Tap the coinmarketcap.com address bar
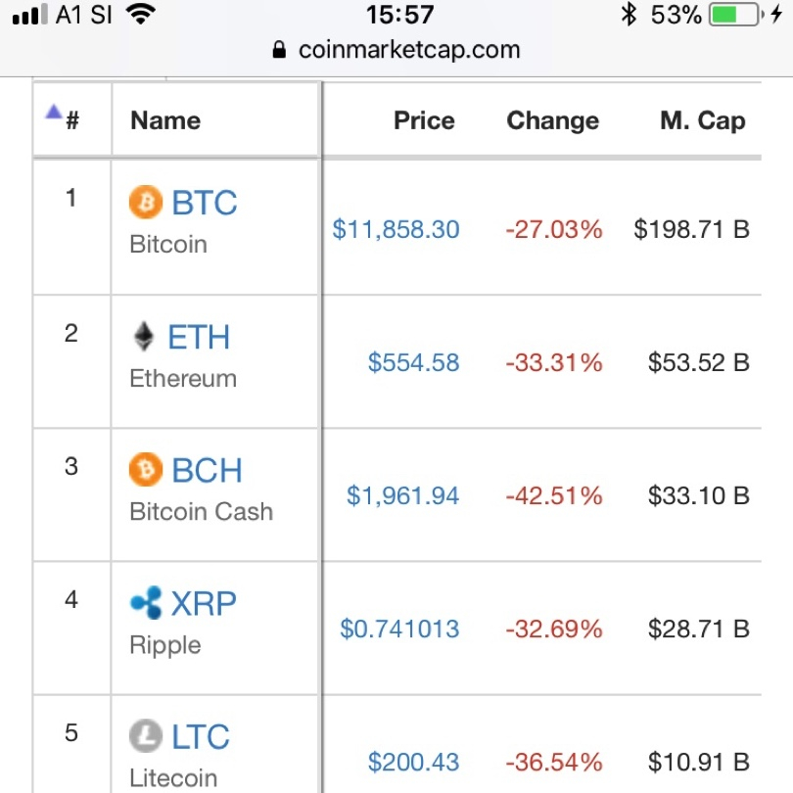793x793 pixels. 396,50
